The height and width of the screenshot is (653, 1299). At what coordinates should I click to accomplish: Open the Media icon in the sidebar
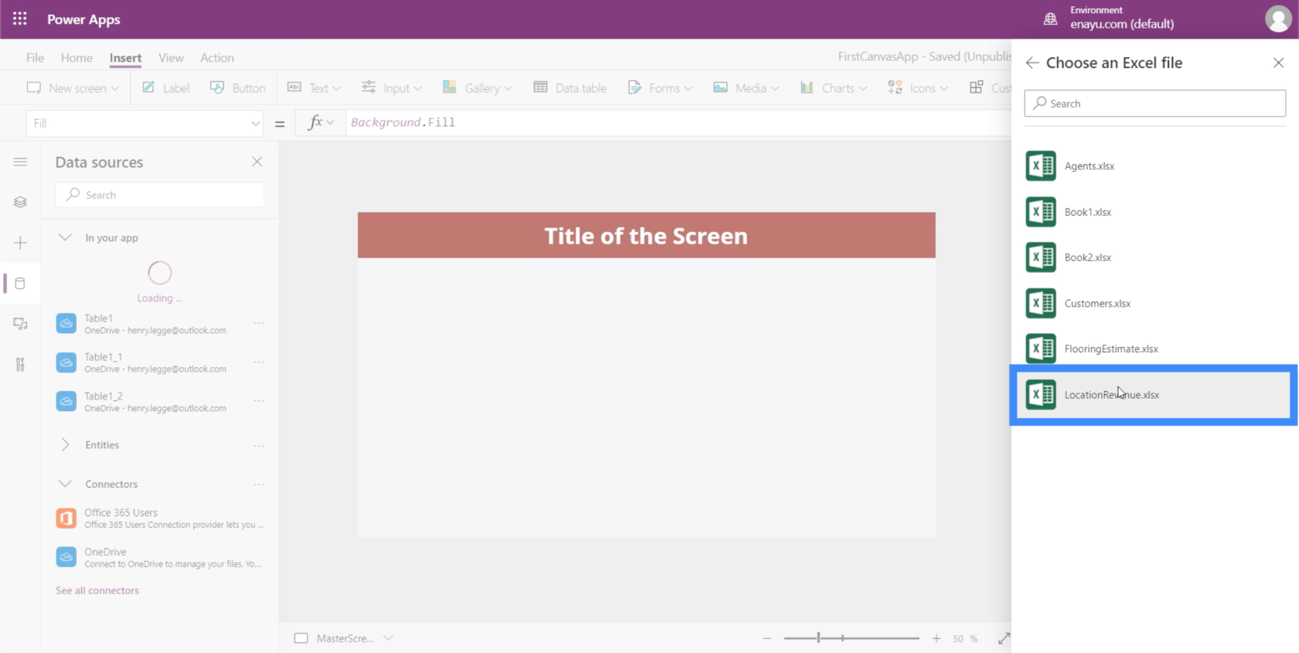pos(21,324)
